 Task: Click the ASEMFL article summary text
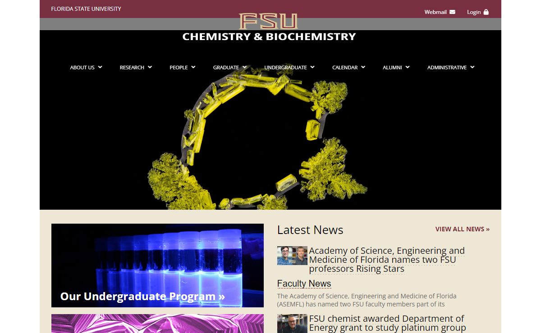tap(367, 300)
